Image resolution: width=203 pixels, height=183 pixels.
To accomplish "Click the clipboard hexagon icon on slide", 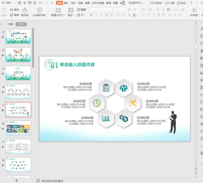I will (106, 88).
